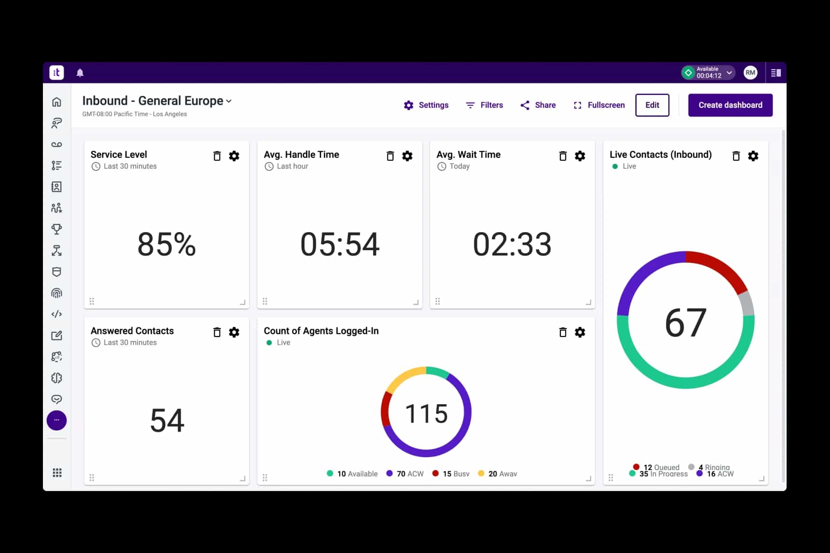Viewport: 830px width, 553px height.
Task: Open the Share option
Action: [x=538, y=105]
